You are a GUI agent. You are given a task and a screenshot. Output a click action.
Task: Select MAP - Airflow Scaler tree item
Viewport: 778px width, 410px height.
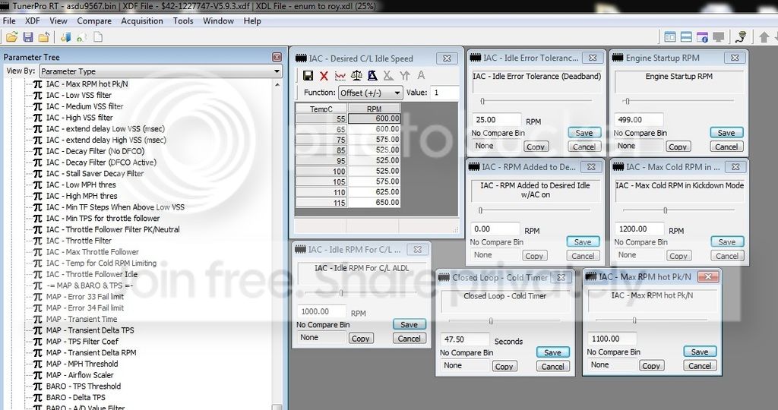point(80,375)
